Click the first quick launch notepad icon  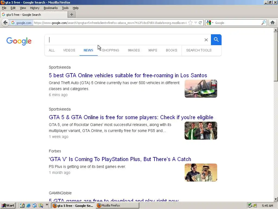pos(22,206)
